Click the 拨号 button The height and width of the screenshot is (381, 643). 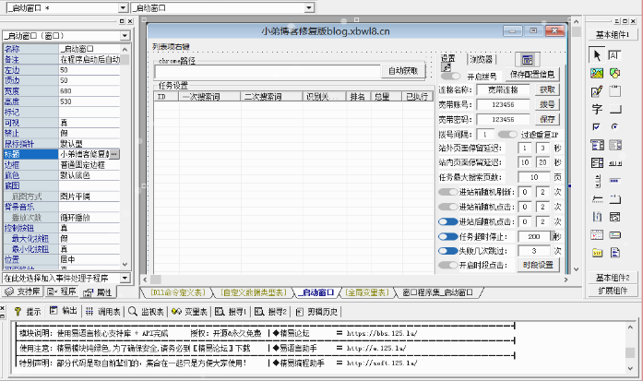click(547, 104)
